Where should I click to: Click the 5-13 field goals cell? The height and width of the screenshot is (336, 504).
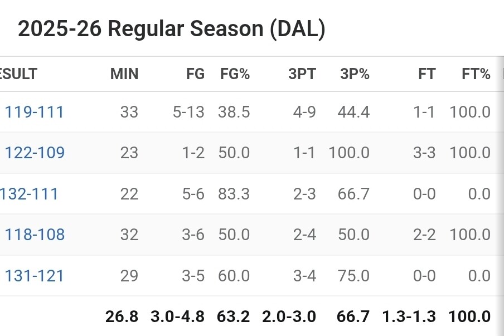tap(188, 112)
